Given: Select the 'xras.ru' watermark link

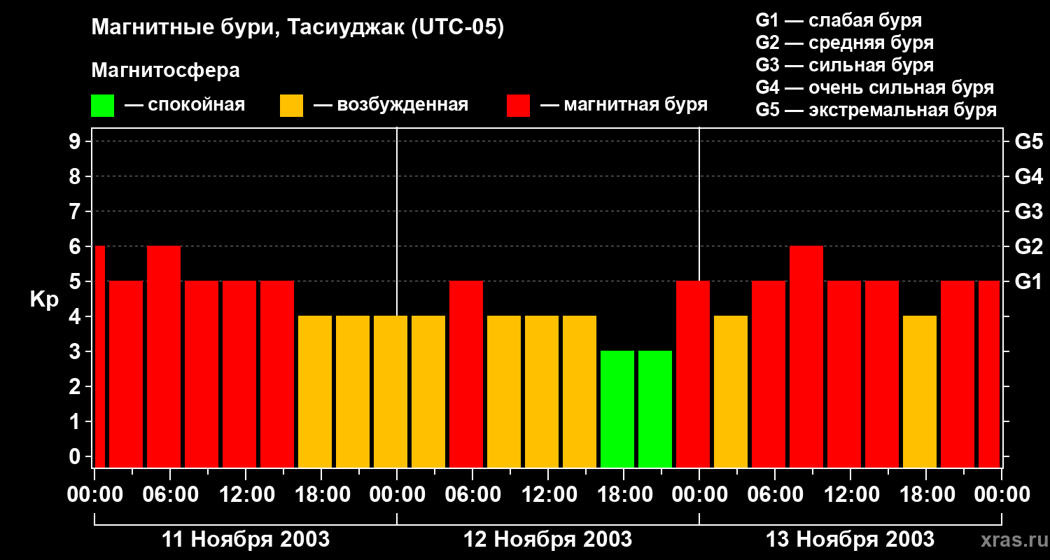Looking at the screenshot, I should point(1011,540).
